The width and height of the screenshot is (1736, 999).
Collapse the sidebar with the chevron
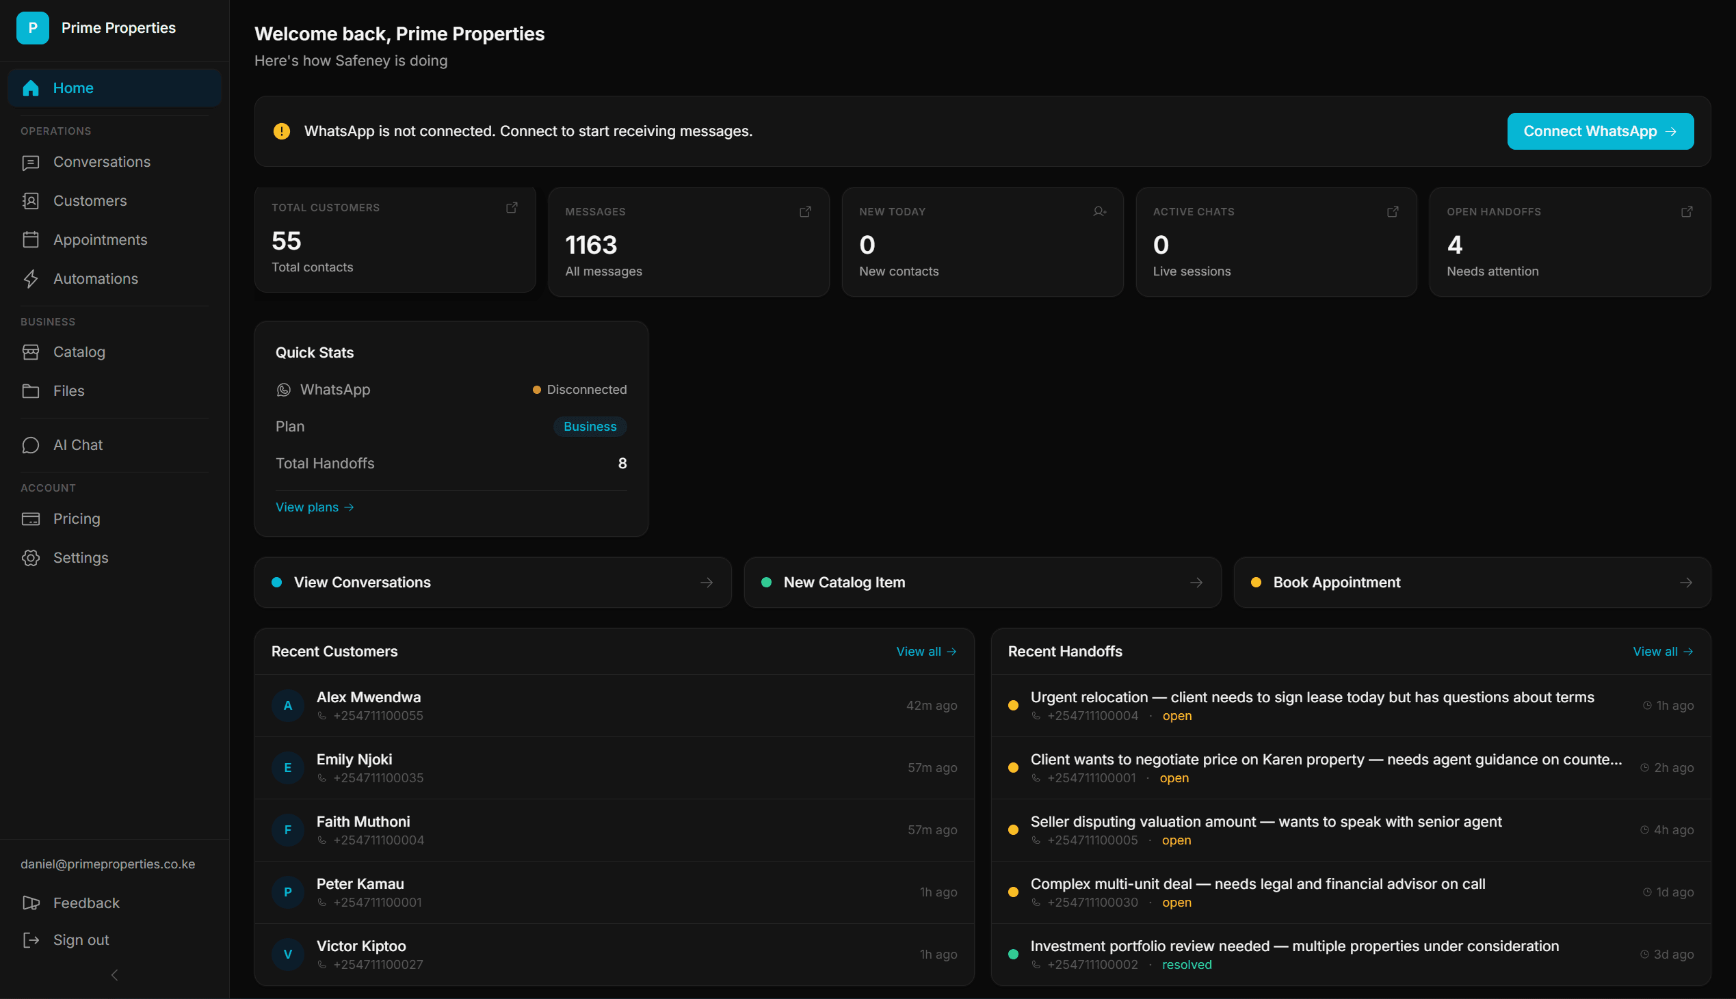click(114, 974)
